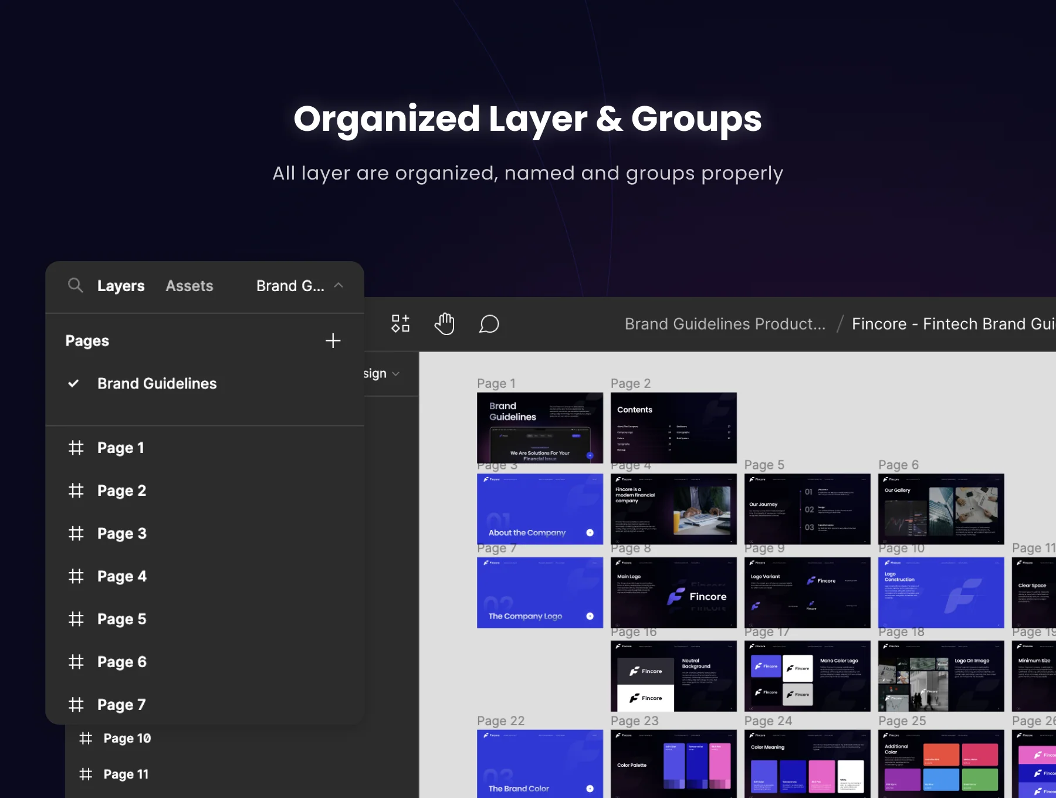
Task: Open the Design dropdown chevron
Action: click(396, 374)
